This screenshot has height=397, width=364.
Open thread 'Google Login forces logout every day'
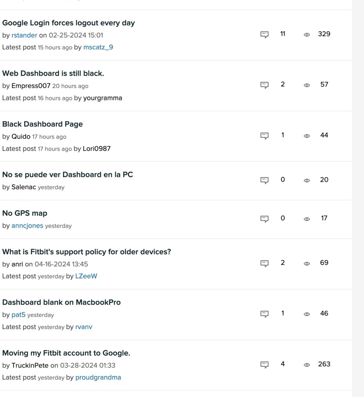[68, 23]
